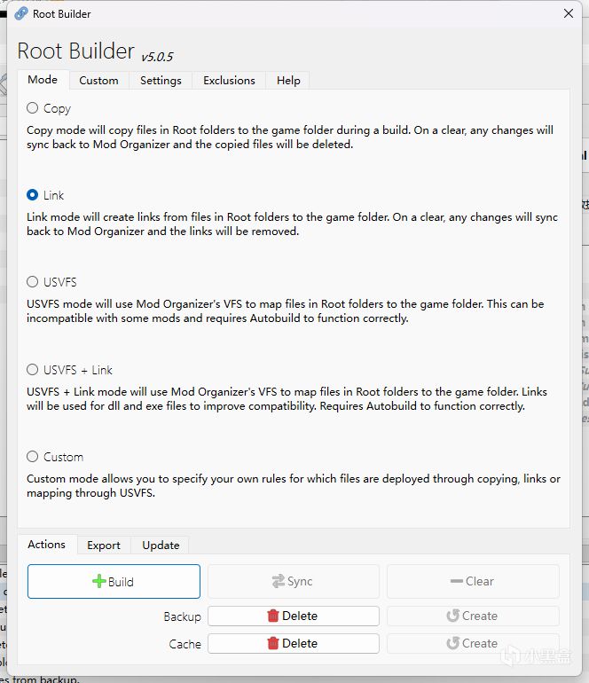Select the Custom mode radio button
Image resolution: width=589 pixels, height=683 pixels.
[x=32, y=457]
